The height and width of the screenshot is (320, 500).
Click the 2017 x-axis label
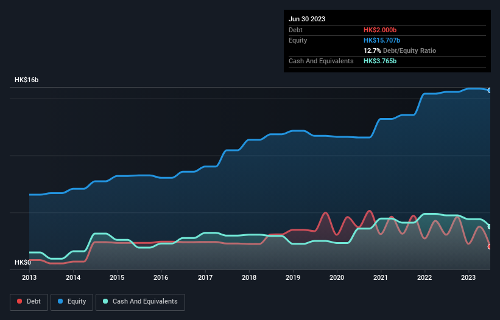[x=205, y=277]
